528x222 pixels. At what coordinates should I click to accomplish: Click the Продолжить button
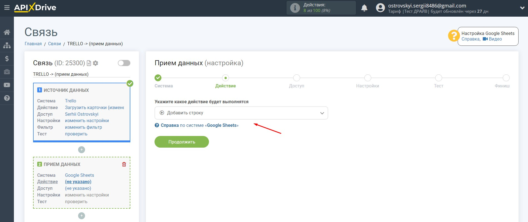coord(182,142)
